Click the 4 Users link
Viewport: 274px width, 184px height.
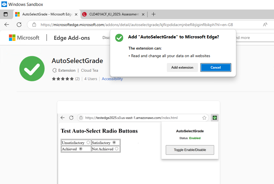(90, 79)
